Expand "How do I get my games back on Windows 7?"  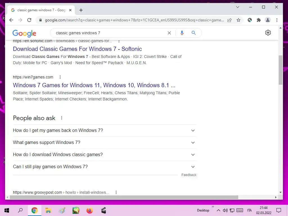pyautogui.click(x=105, y=130)
